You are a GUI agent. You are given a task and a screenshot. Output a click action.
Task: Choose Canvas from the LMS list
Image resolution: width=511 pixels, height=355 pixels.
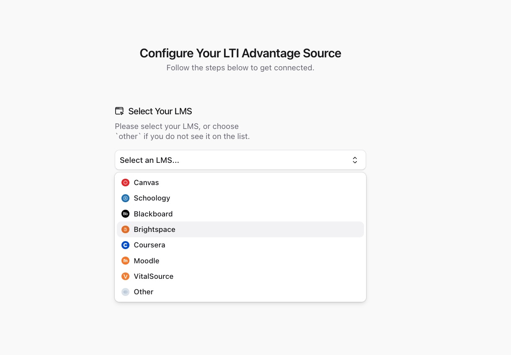tap(240, 183)
